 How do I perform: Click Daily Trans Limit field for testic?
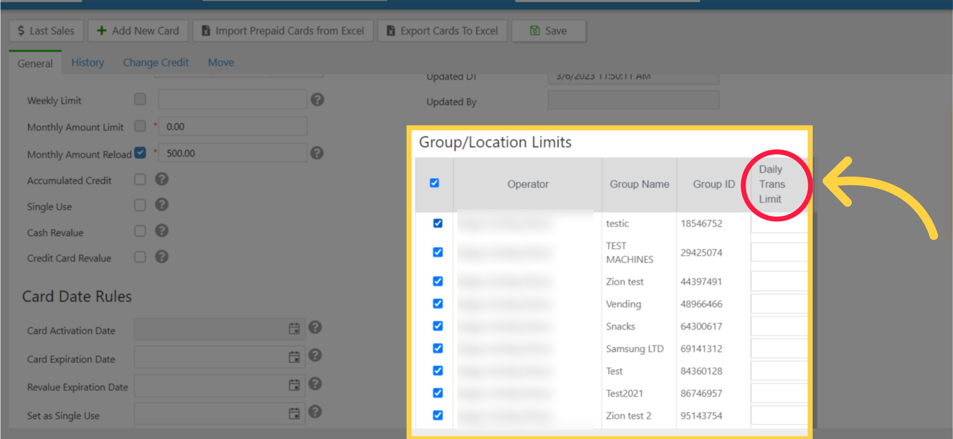(779, 223)
